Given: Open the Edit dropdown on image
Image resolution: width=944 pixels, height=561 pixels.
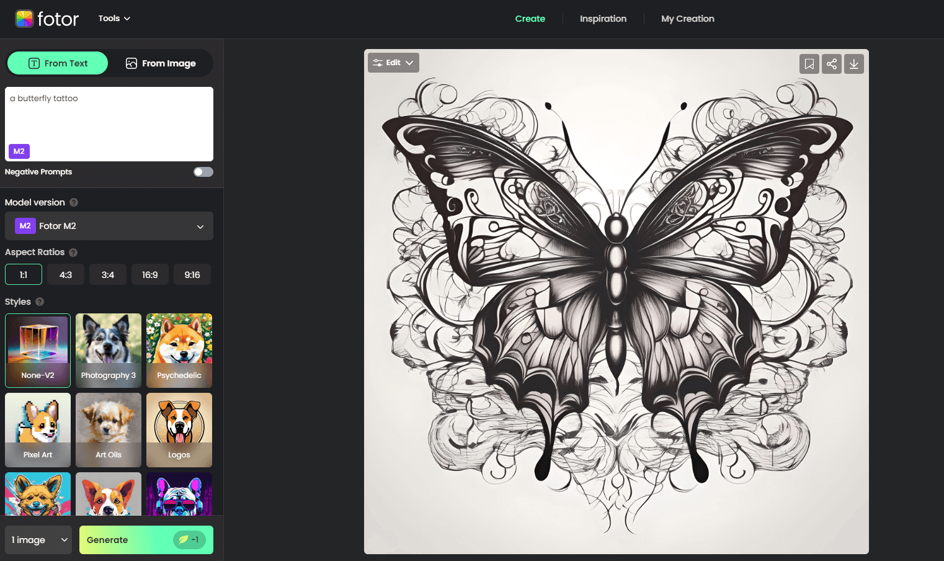Looking at the screenshot, I should click(393, 63).
